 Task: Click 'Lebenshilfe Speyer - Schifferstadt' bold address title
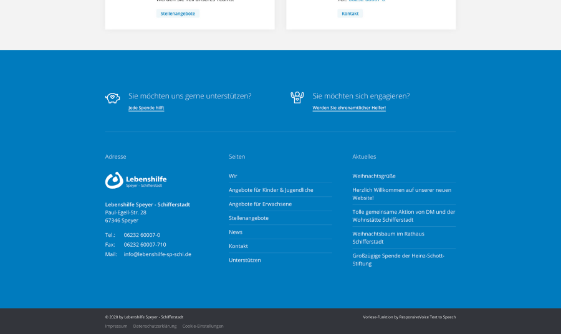click(x=147, y=204)
